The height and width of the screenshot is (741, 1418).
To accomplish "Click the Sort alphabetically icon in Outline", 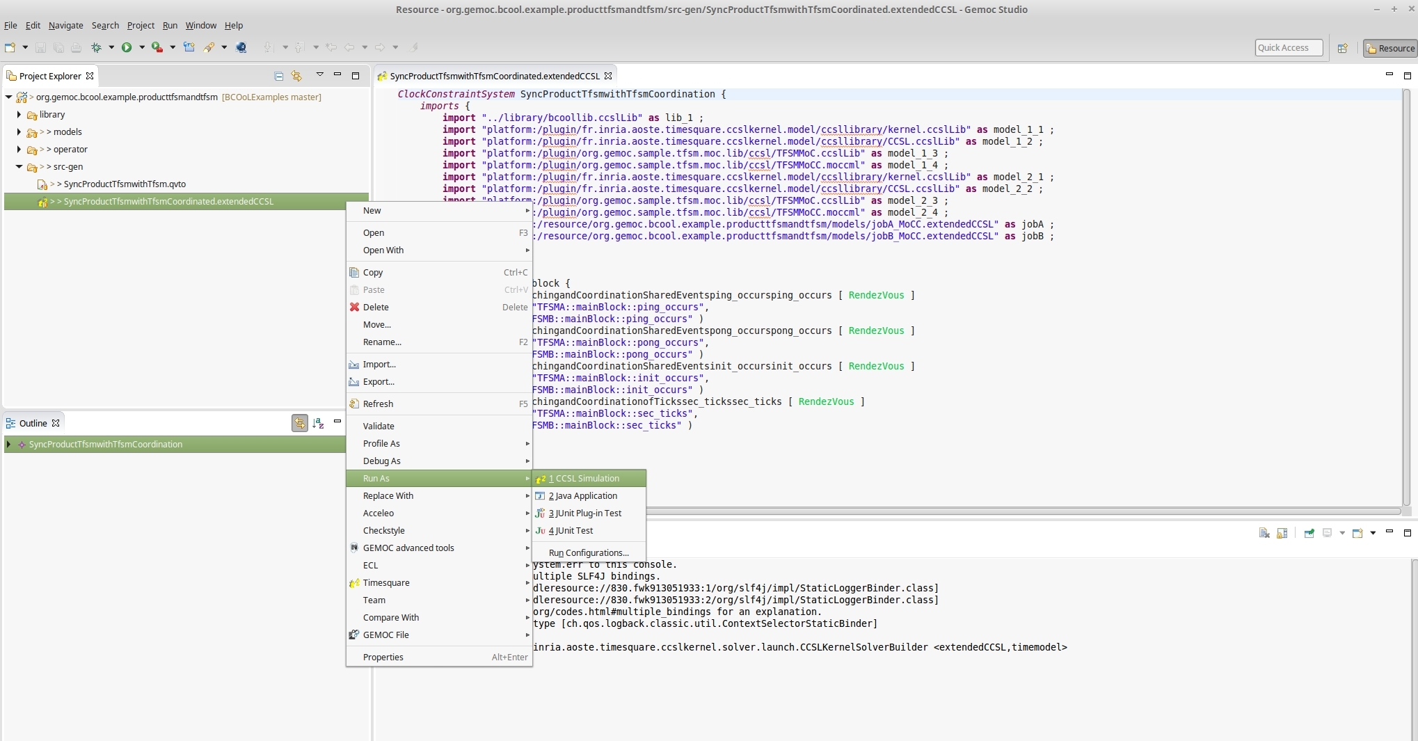I will pos(318,423).
